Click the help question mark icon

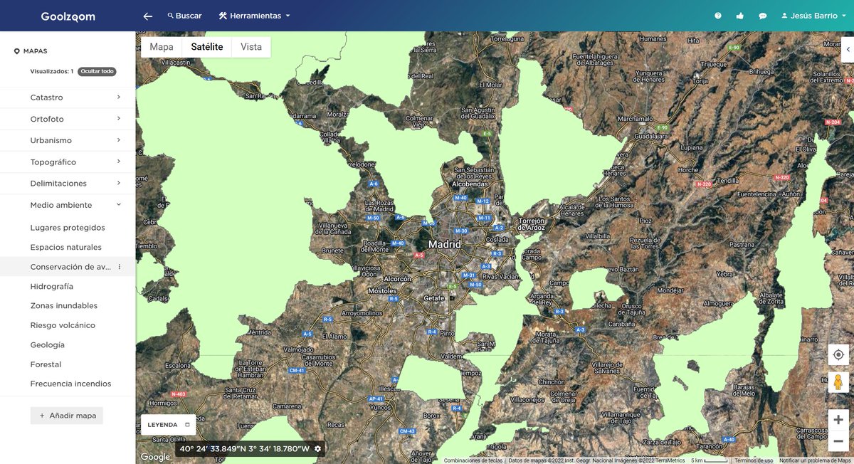(718, 16)
